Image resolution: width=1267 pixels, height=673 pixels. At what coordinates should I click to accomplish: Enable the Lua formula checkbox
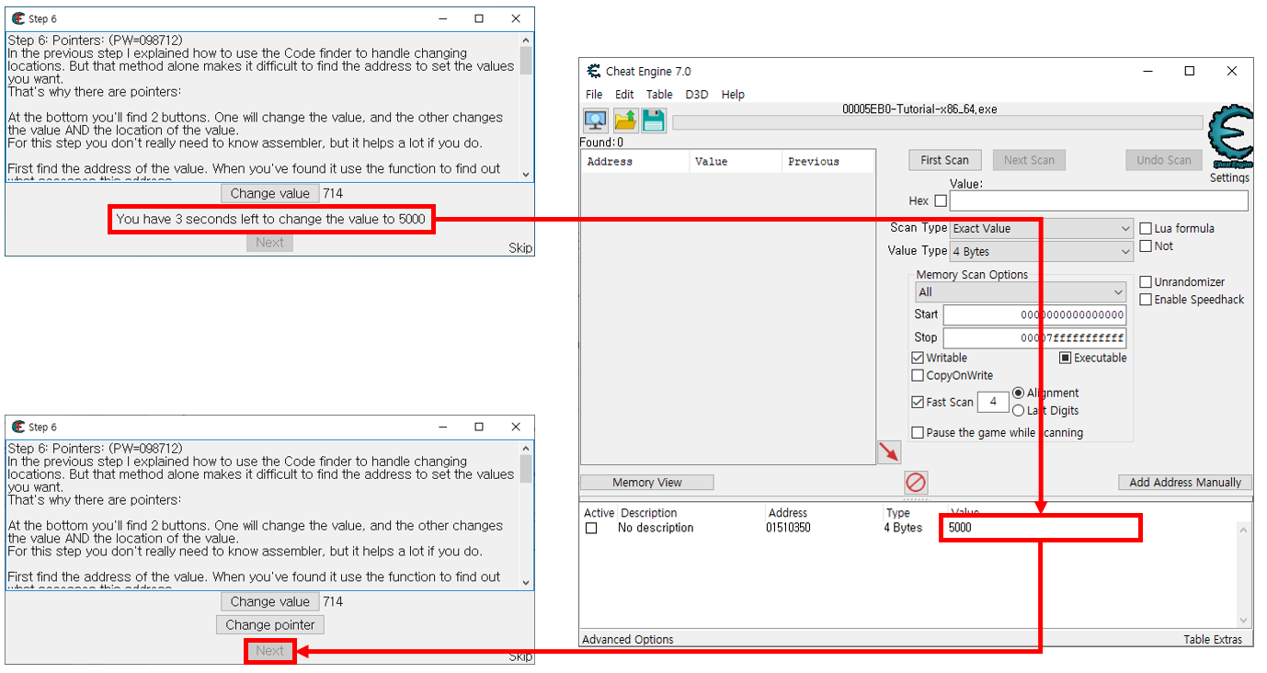1146,228
